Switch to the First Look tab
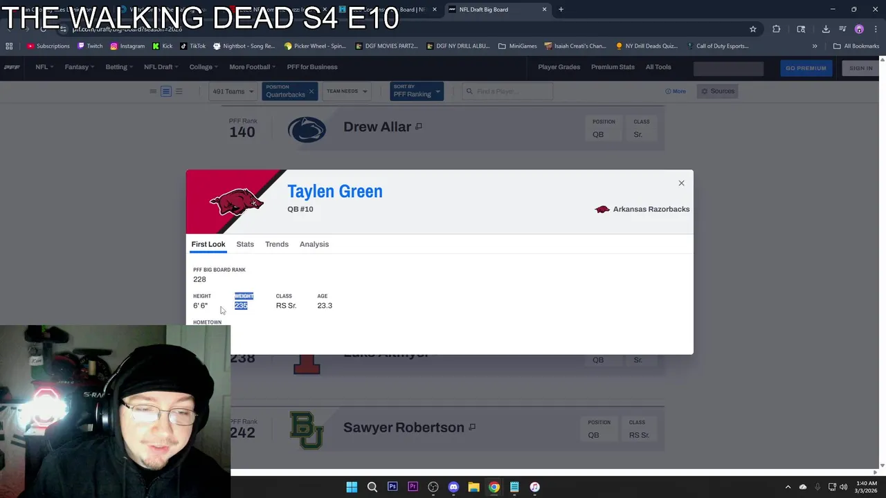 click(x=208, y=244)
